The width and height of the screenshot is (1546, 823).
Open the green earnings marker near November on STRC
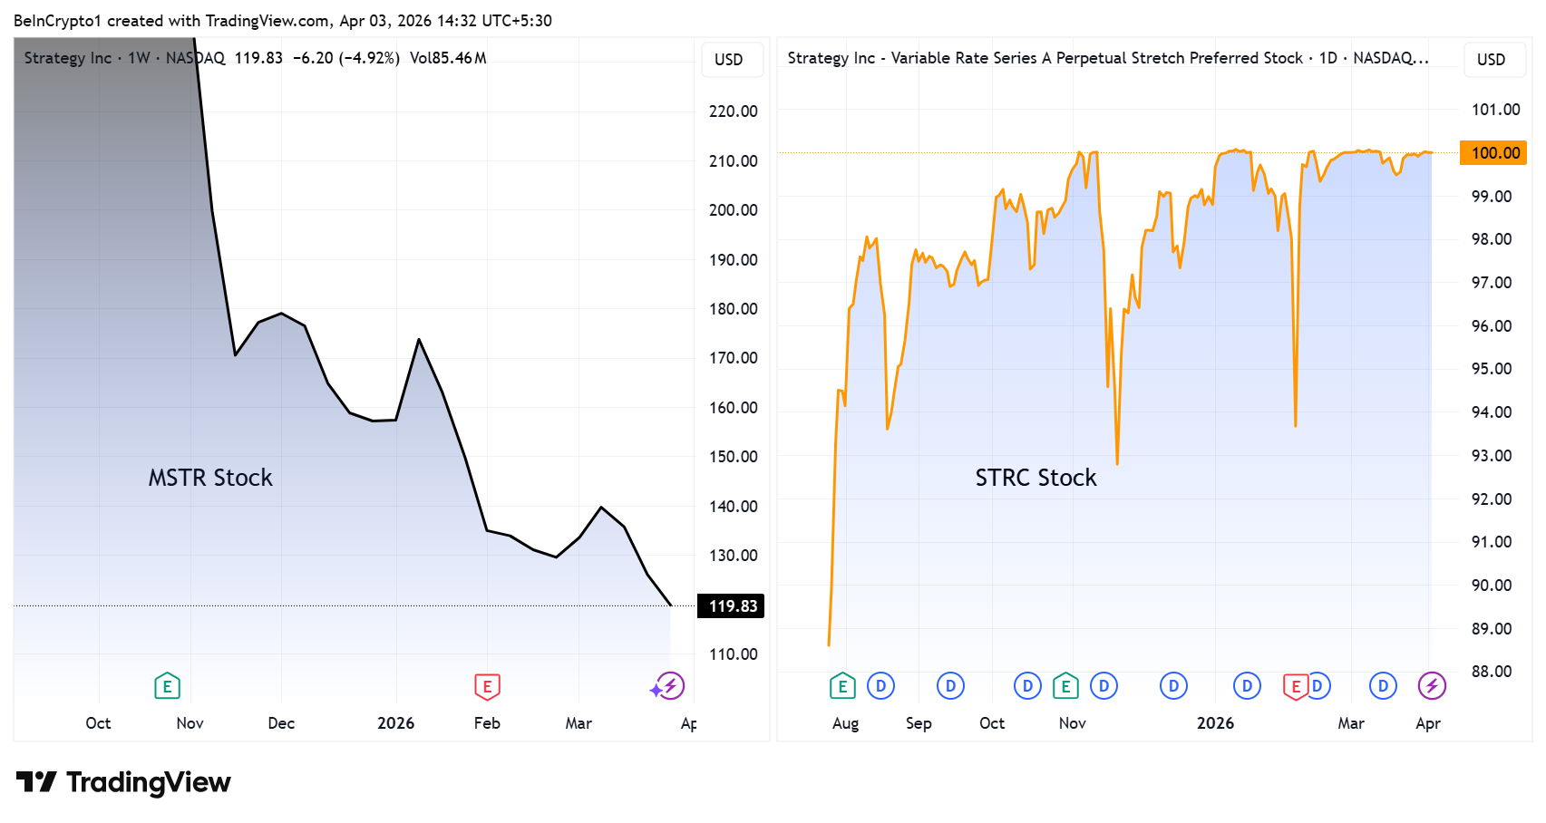(x=1066, y=686)
